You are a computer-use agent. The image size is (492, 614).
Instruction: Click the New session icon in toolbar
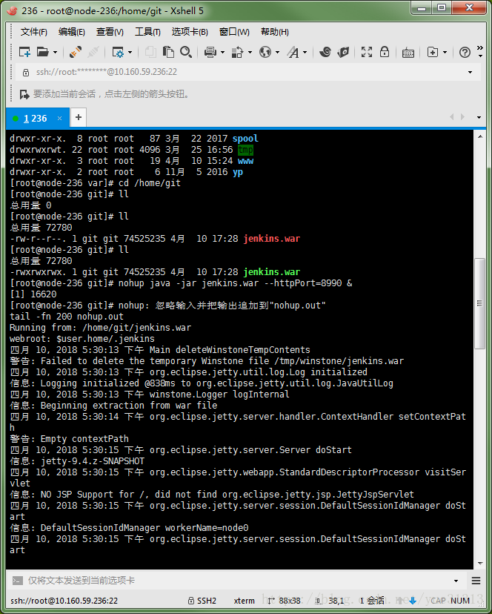24,52
